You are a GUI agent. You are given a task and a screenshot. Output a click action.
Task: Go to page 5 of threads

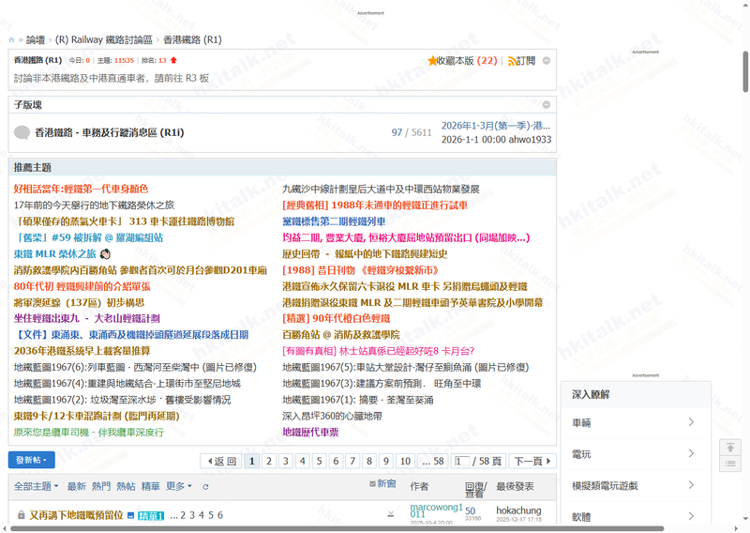[319, 461]
